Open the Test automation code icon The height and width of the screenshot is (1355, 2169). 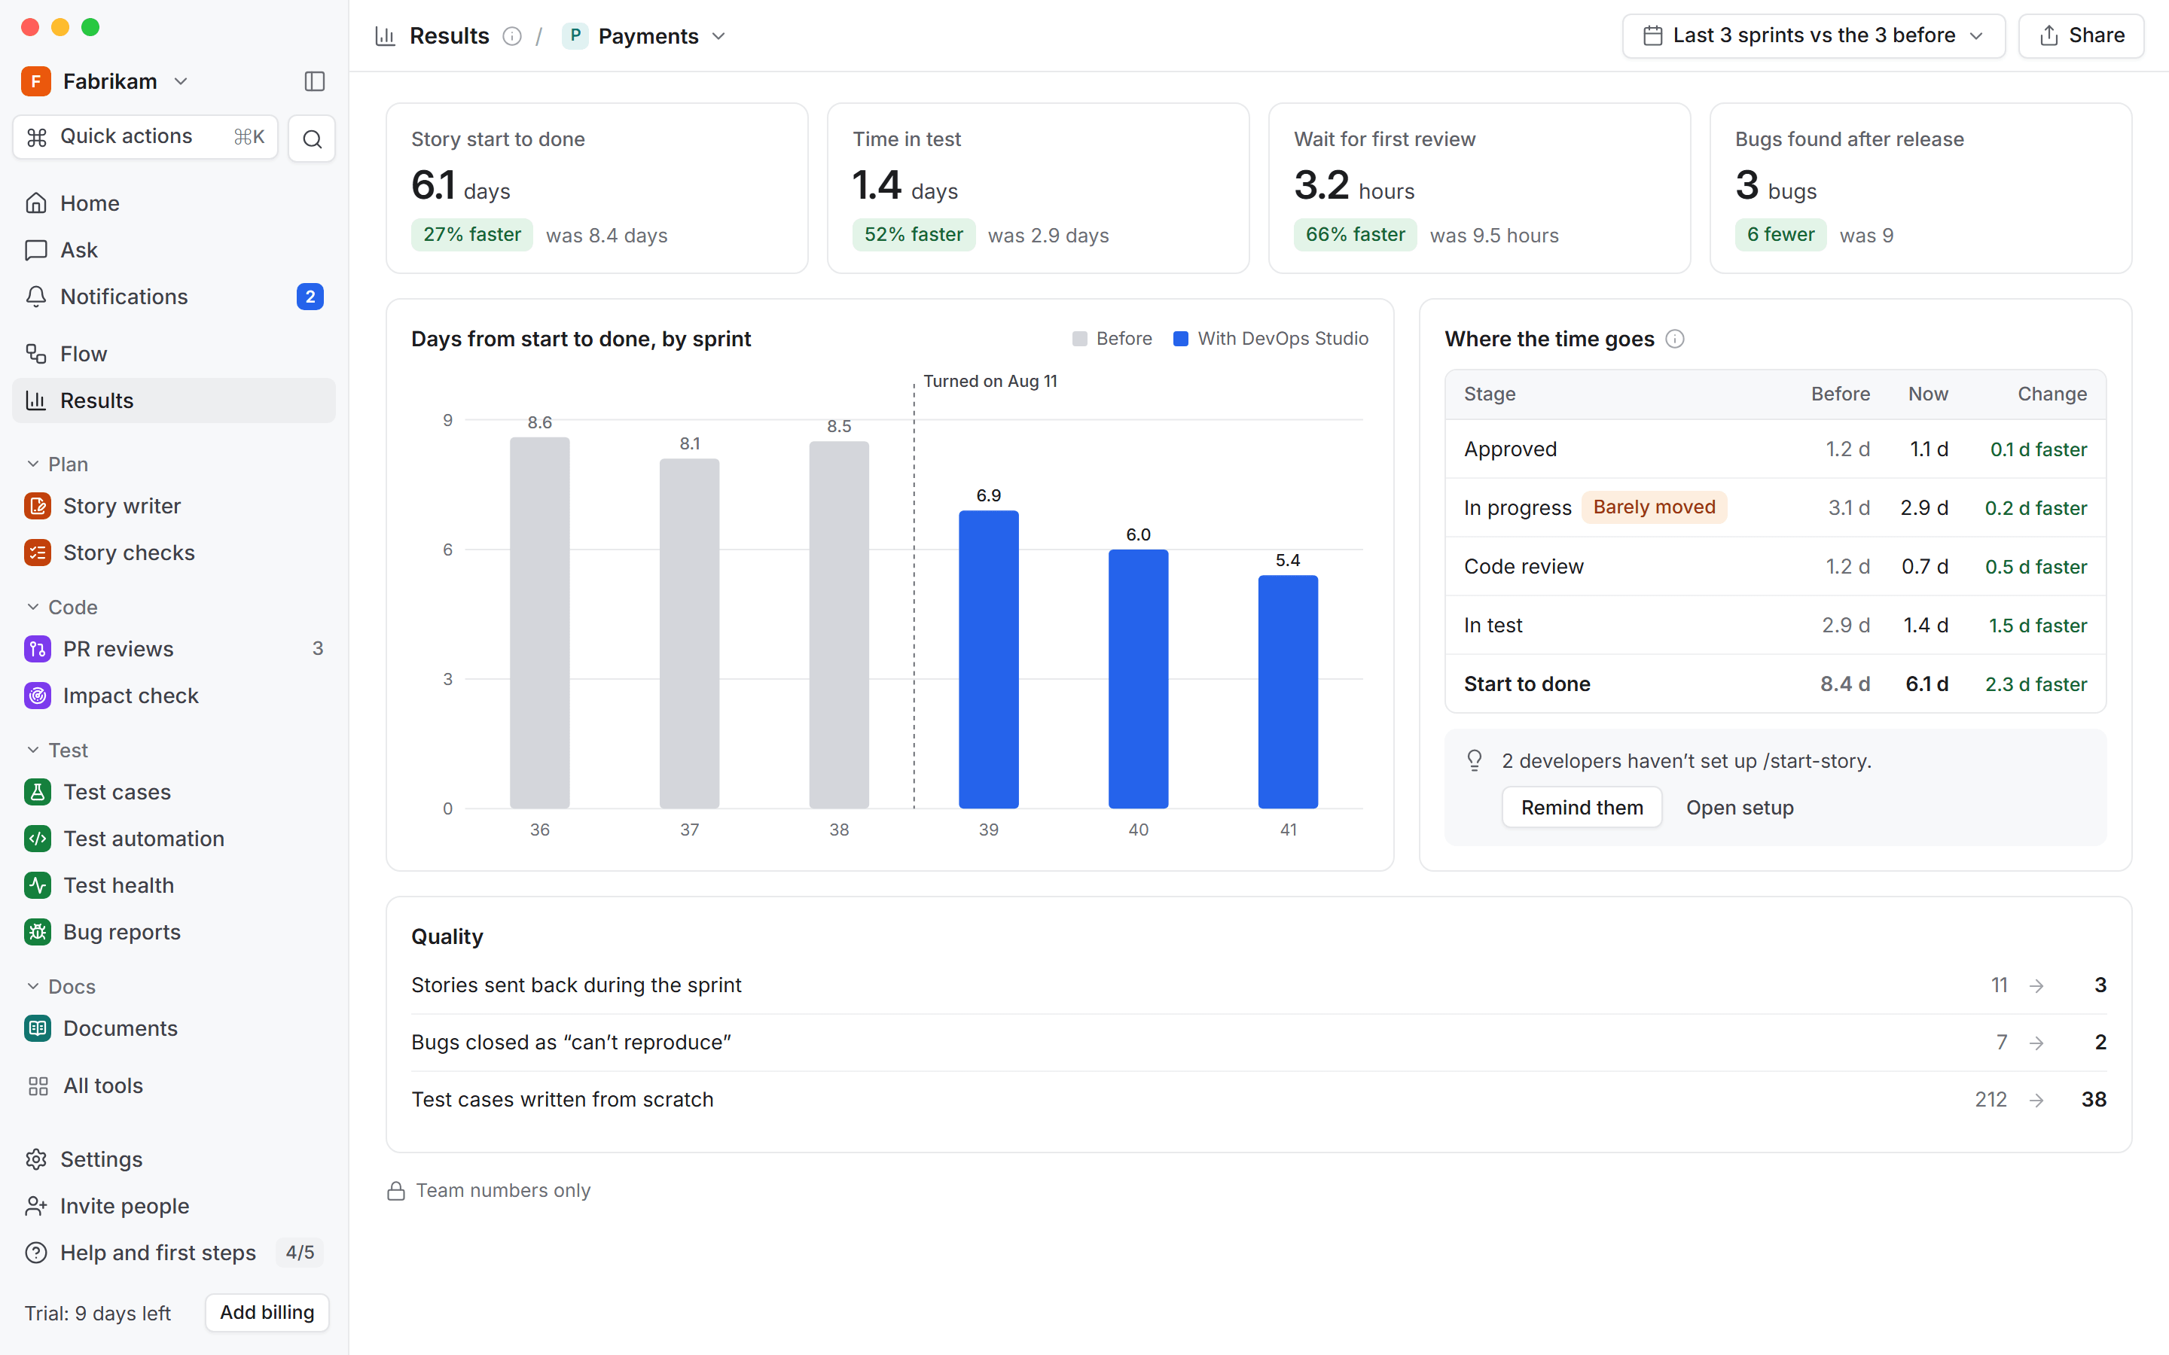pyautogui.click(x=38, y=839)
